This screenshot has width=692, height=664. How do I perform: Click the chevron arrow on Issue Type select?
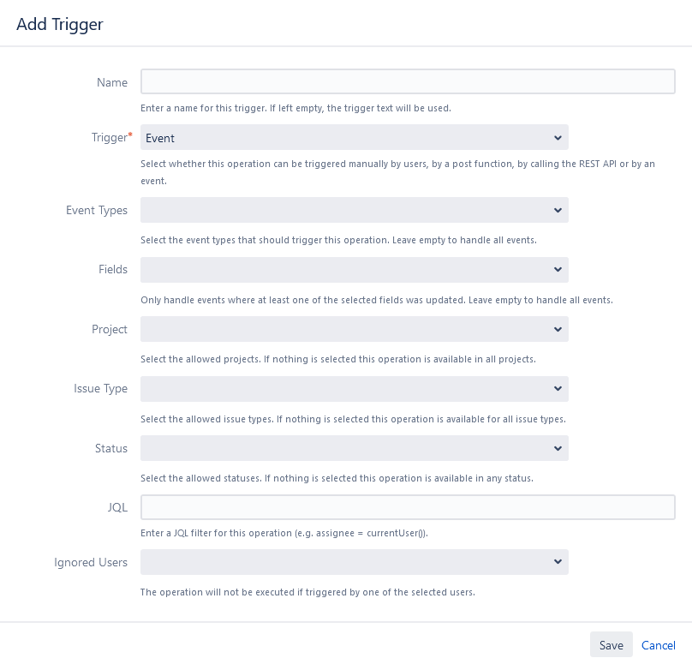[558, 388]
